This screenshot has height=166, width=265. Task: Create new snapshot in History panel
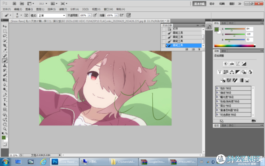[x=193, y=49]
